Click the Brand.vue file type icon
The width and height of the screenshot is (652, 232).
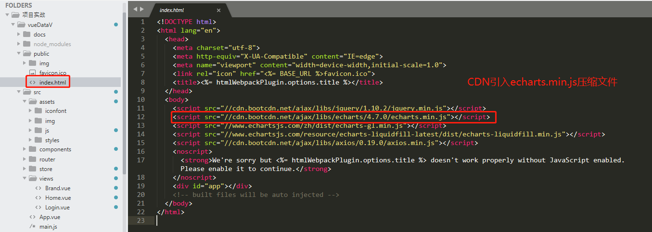tap(38, 188)
